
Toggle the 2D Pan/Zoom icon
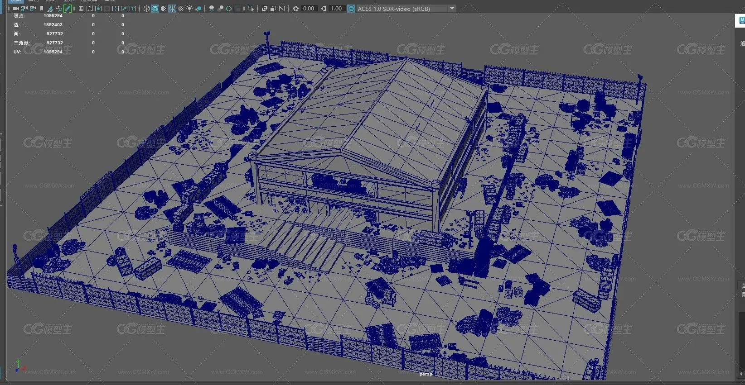point(59,9)
